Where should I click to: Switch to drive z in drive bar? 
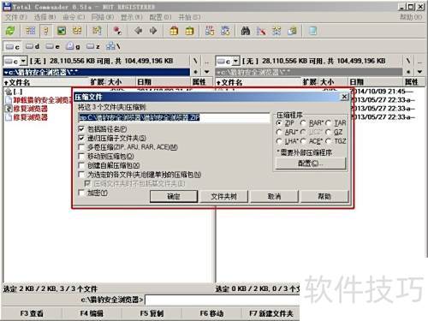click(93, 46)
